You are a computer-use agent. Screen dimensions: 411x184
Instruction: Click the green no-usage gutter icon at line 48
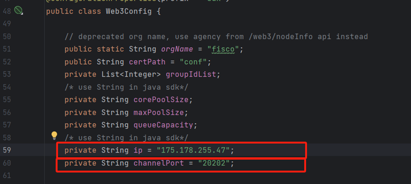pos(19,11)
